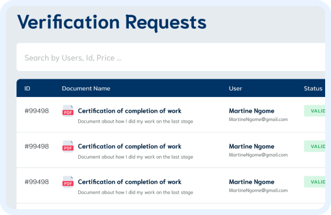
Task: Open the PDF icon in second row
Action: tap(68, 146)
